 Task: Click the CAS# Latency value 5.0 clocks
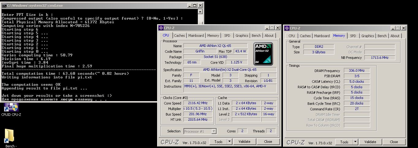pos(357,82)
